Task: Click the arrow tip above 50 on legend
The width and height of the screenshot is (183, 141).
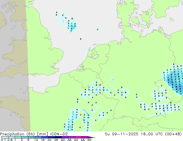Action: pos(91,137)
